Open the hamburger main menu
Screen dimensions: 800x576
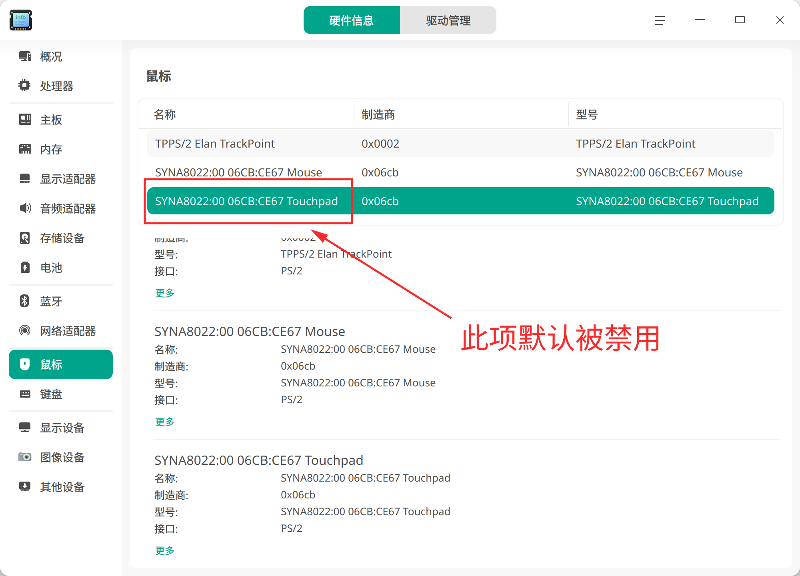tap(660, 20)
